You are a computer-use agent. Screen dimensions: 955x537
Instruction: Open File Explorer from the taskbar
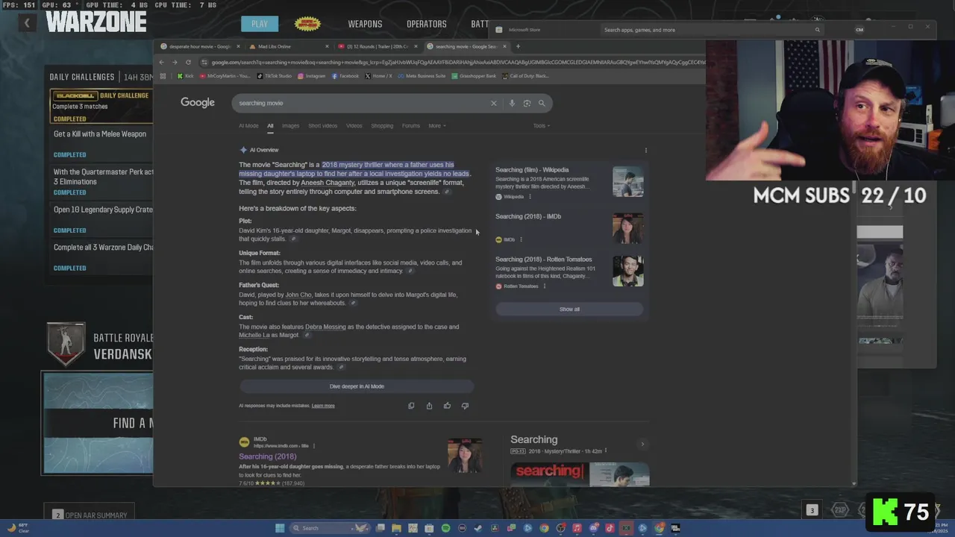(x=396, y=528)
